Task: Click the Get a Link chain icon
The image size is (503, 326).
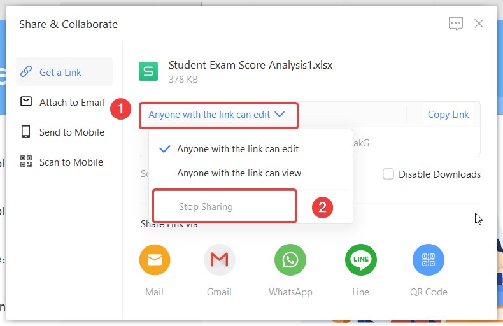Action: coord(26,72)
